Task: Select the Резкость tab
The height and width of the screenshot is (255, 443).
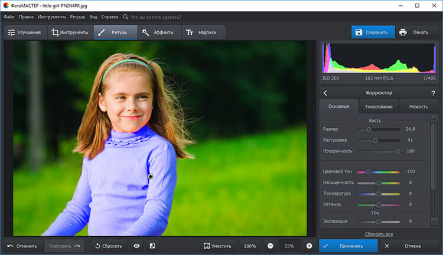Action: [x=419, y=107]
